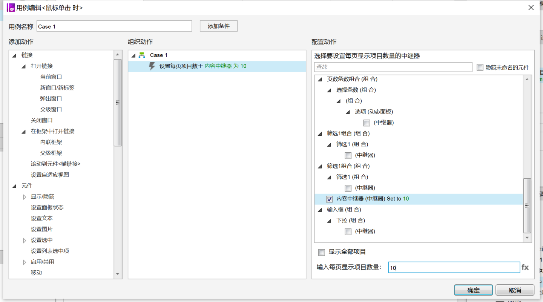Screen dimensions: 543x302
Task: Check the (中继器) box under 选项 (动态面板)
Action: point(367,123)
